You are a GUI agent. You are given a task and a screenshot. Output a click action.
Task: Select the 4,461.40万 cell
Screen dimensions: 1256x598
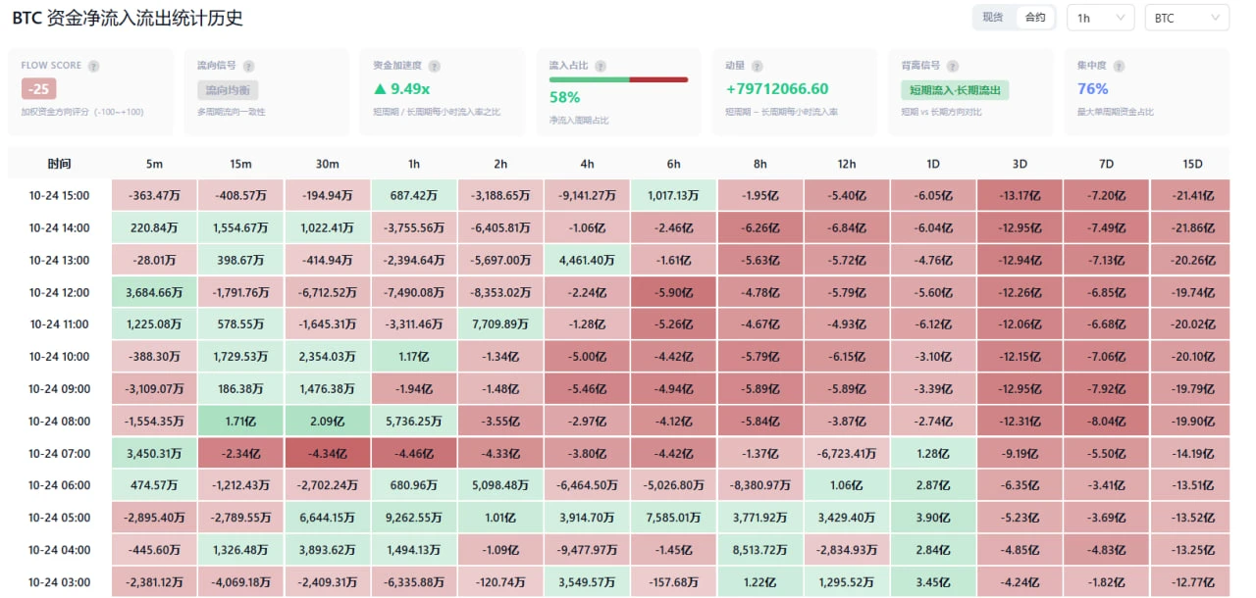click(587, 261)
